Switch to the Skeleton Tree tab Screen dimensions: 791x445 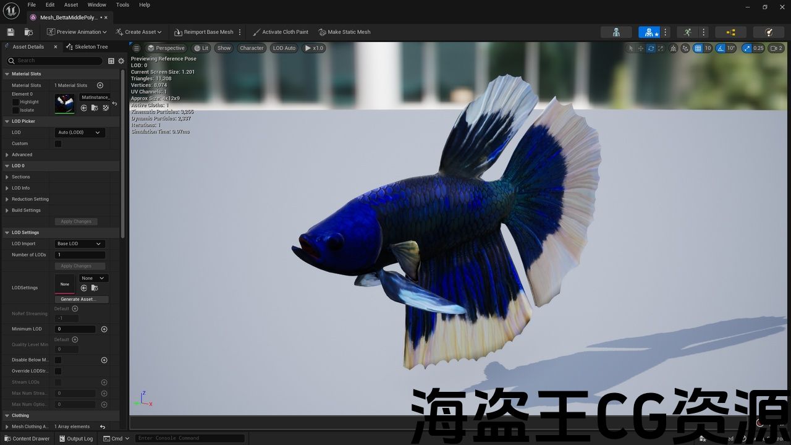pos(90,47)
